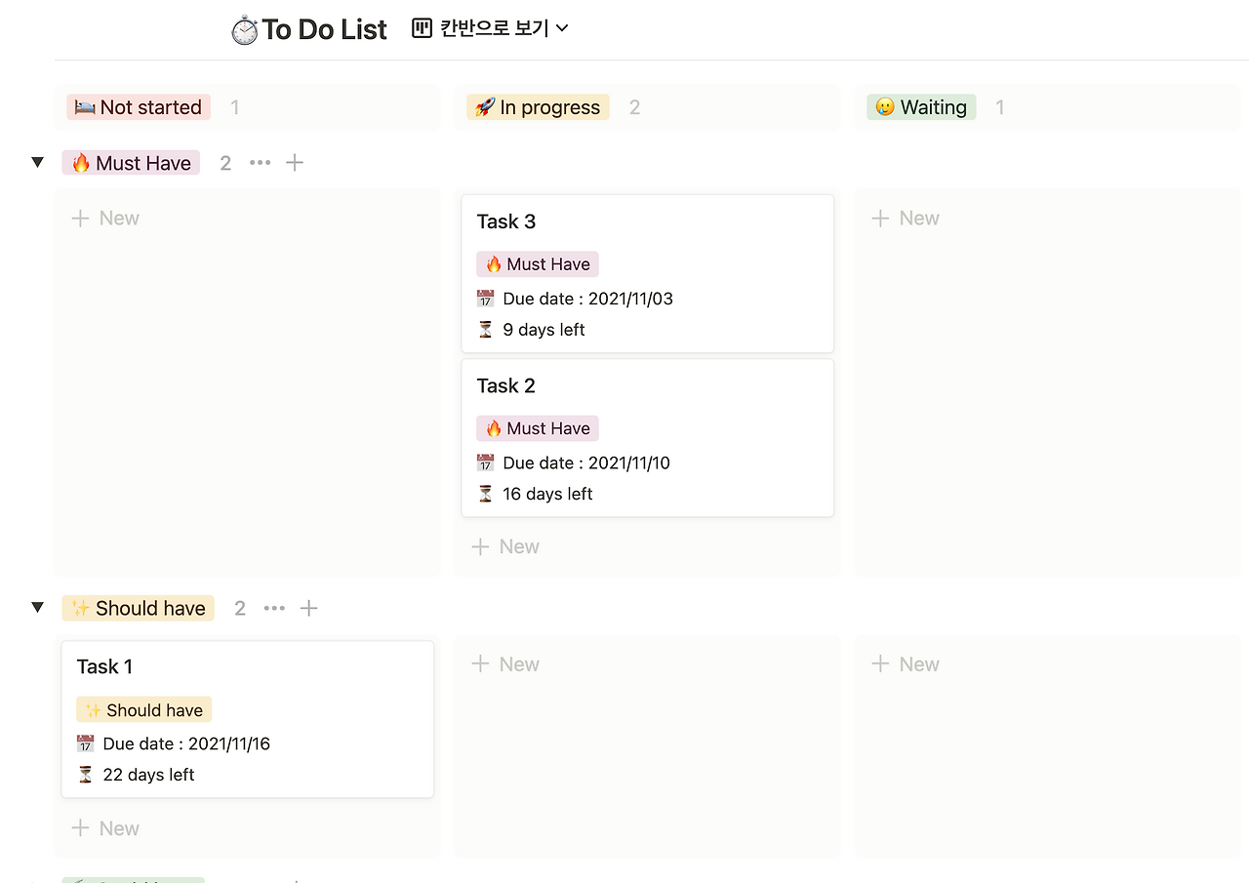Image resolution: width=1249 pixels, height=883 pixels.
Task: Add new card under Waiting Should have
Action: (906, 664)
